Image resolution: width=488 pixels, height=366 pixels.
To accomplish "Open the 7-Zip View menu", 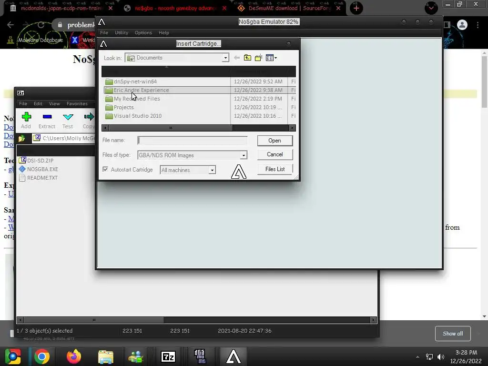I will 54,103.
